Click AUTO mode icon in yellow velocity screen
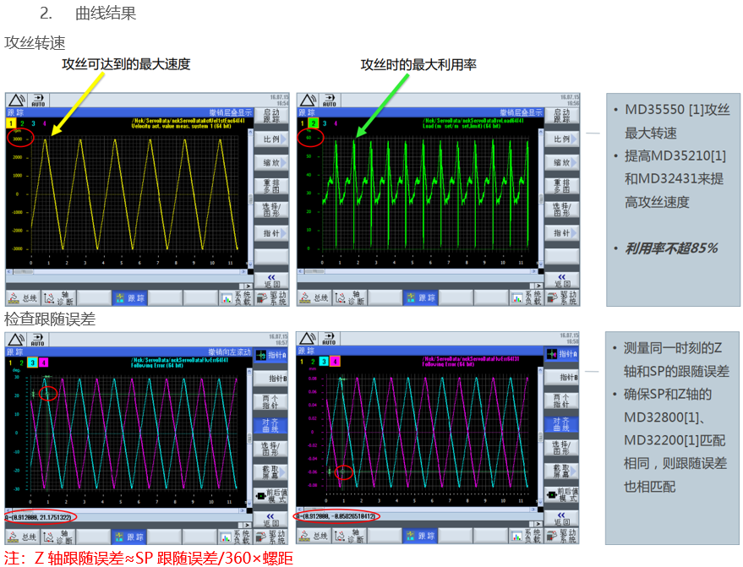743x567 pixels. pyautogui.click(x=38, y=101)
